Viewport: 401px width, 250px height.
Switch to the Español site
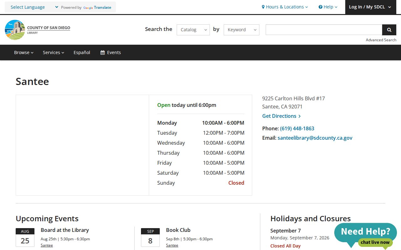(82, 52)
